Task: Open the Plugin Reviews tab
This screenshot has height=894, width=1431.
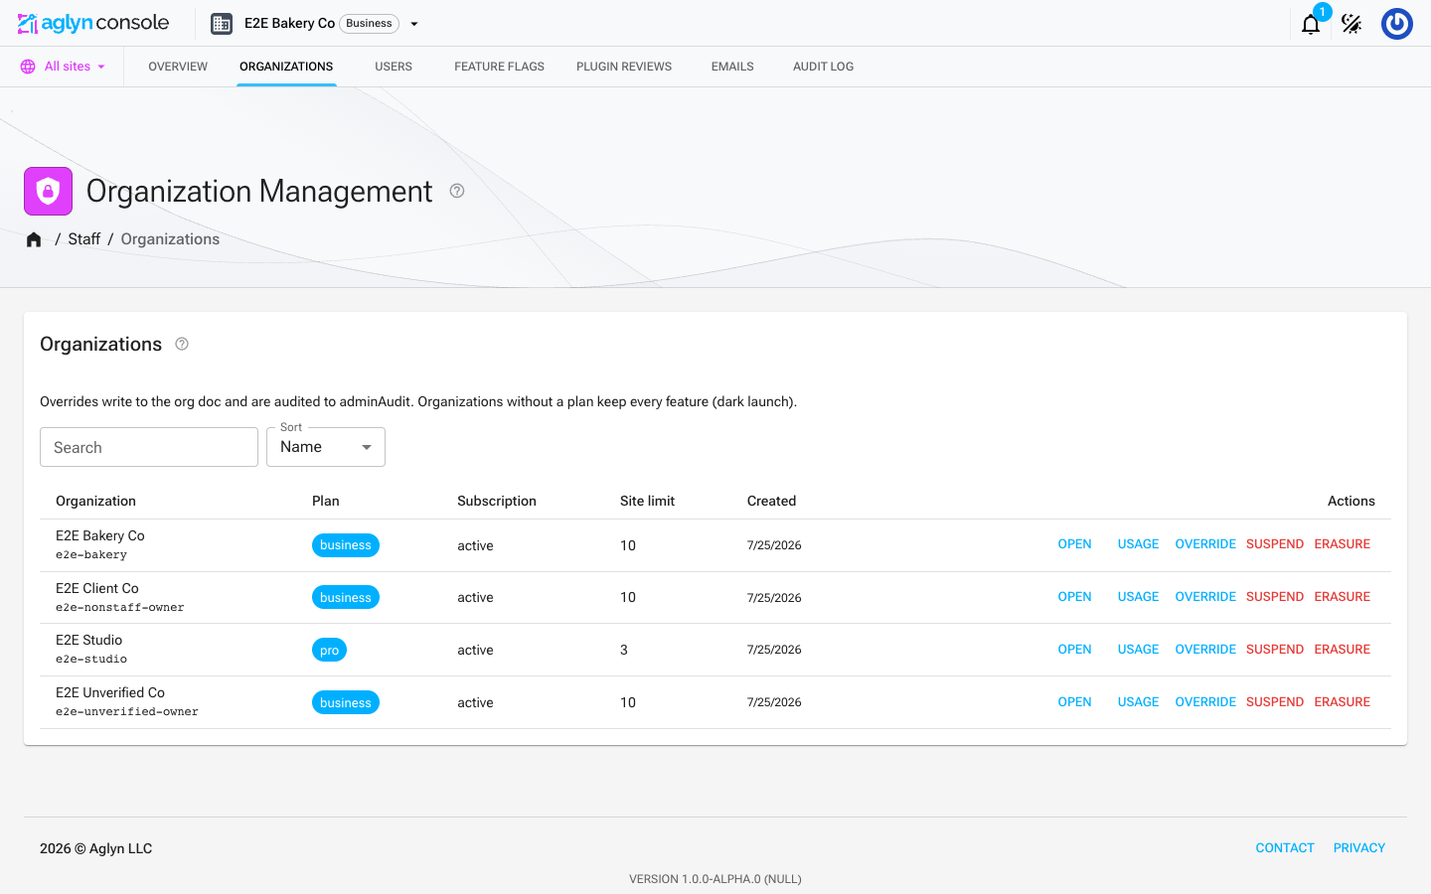Action: (x=624, y=67)
